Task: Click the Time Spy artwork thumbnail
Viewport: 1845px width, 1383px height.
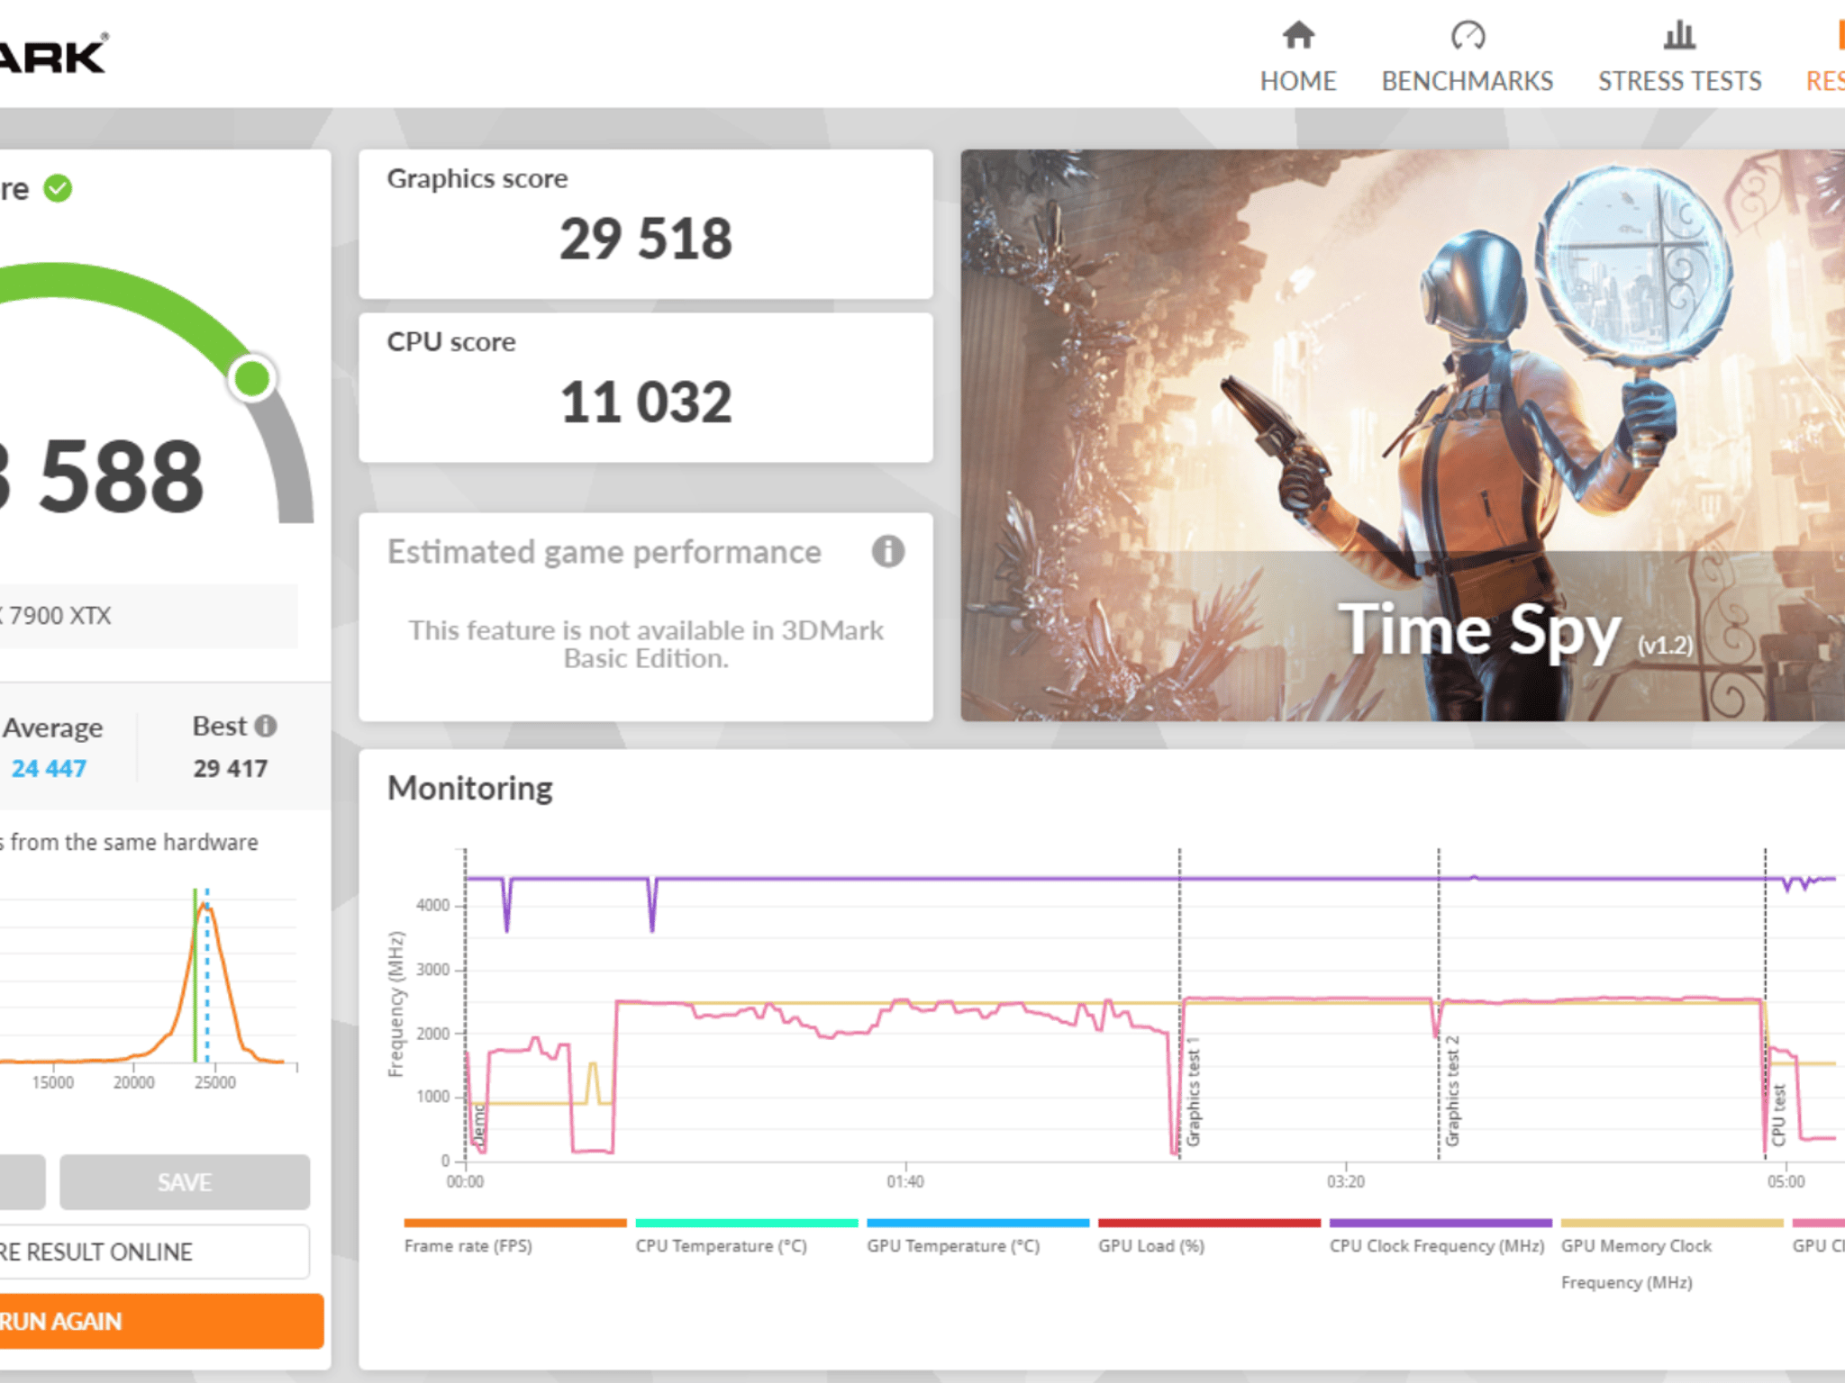Action: pos(1403,435)
